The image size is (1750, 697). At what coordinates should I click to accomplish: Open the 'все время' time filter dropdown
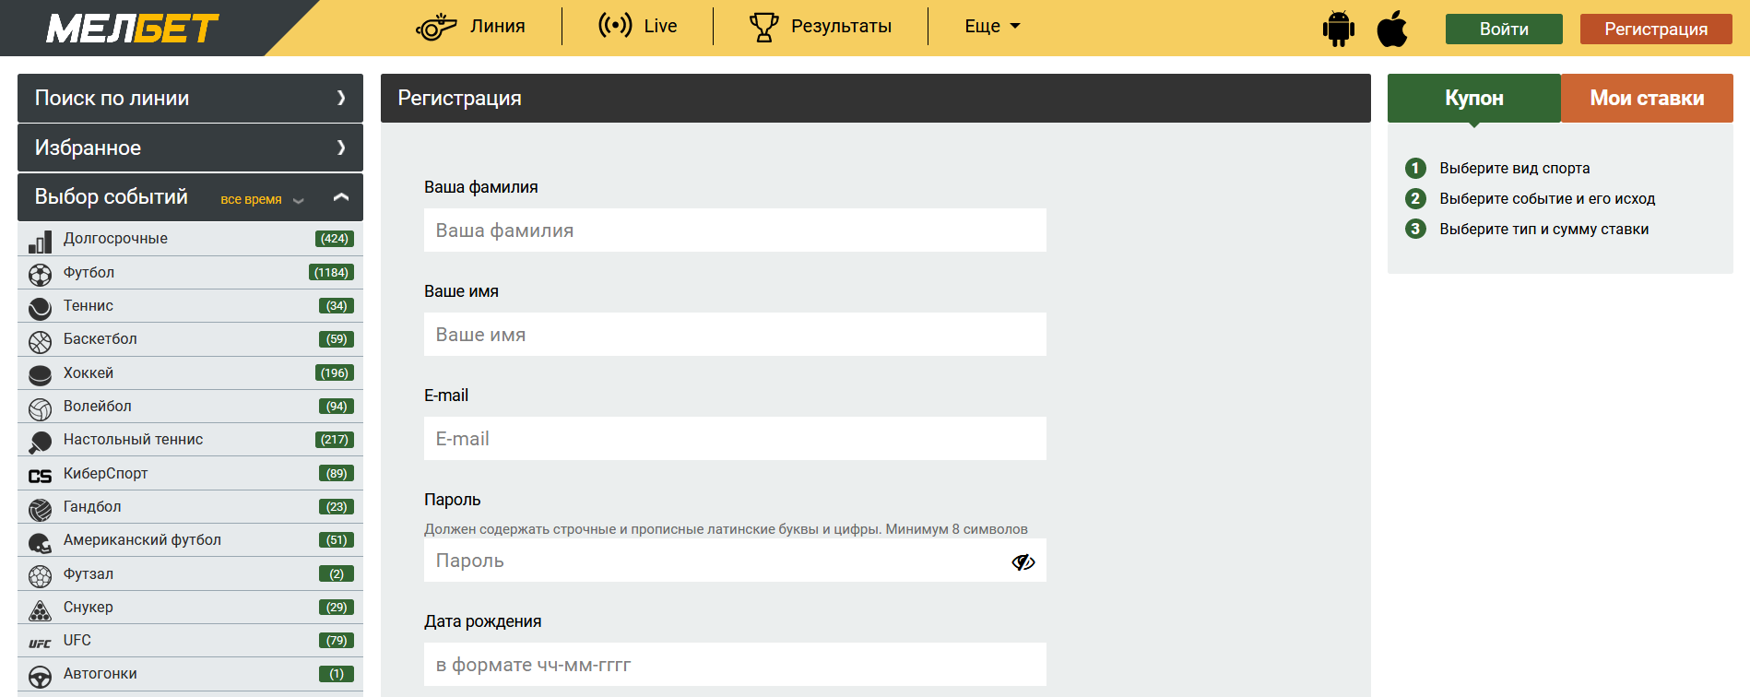261,199
